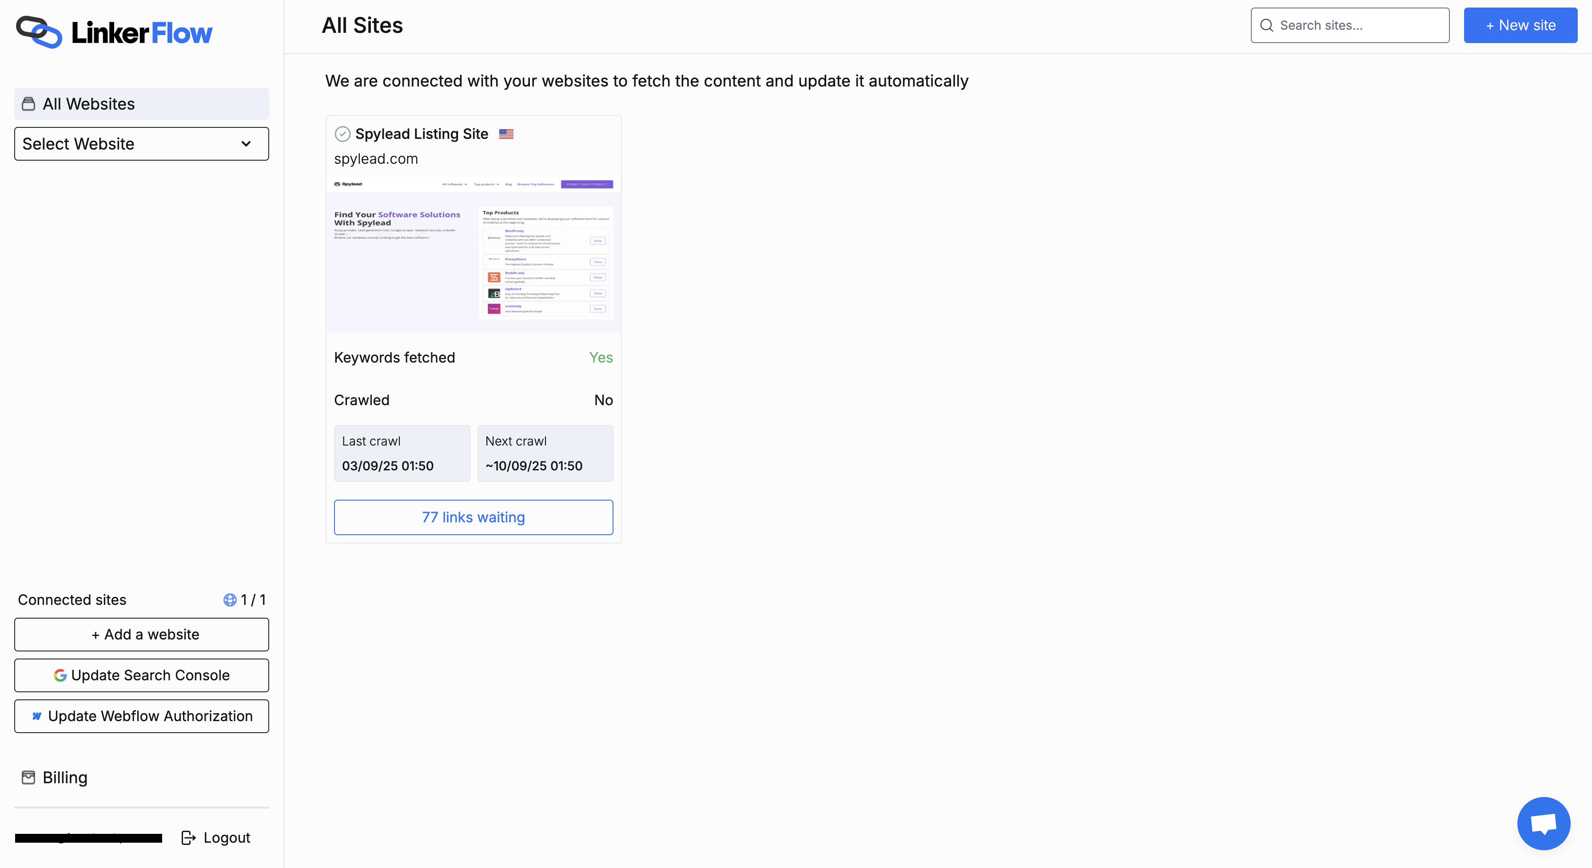
Task: Click the search magnifier icon
Action: [1267, 25]
